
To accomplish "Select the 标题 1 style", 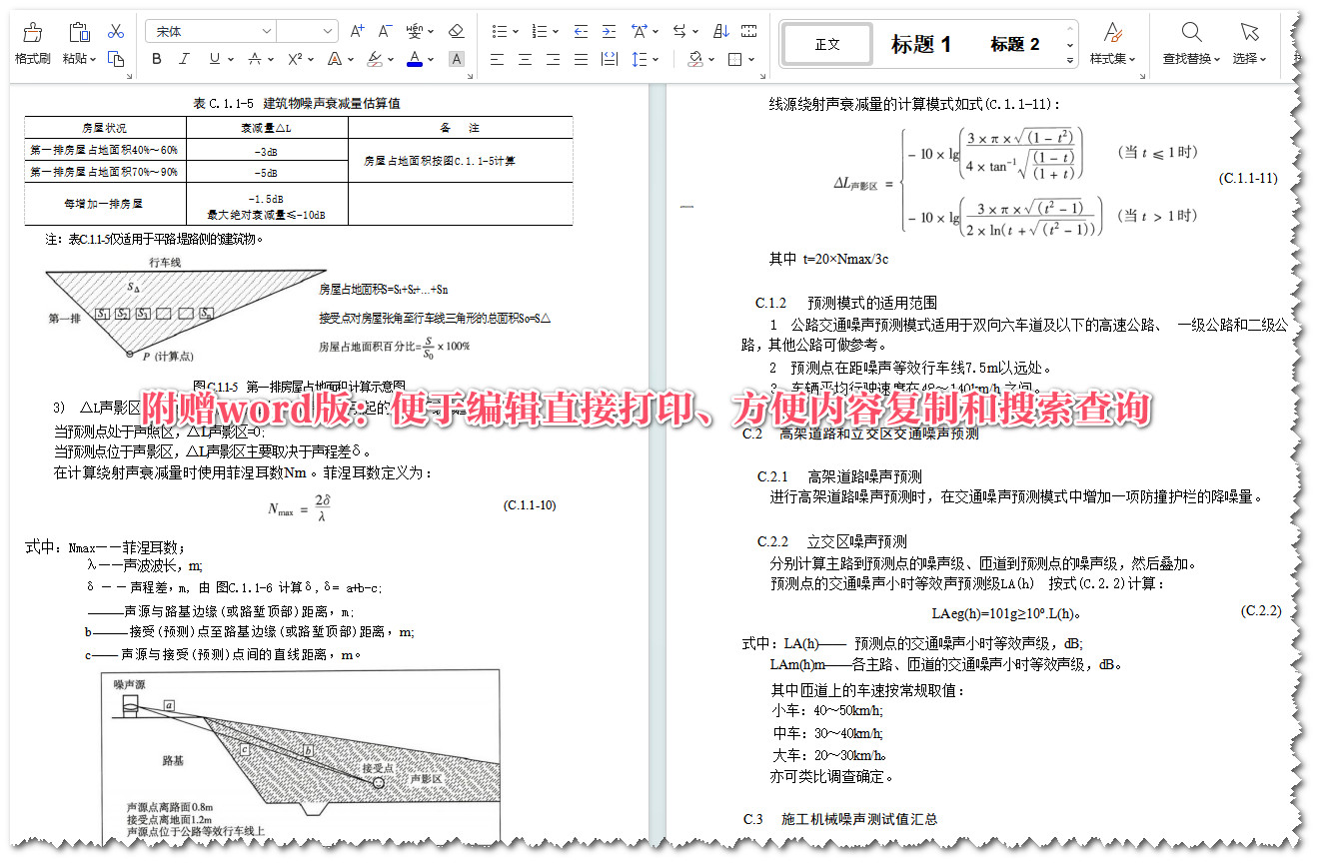I will tap(922, 44).
